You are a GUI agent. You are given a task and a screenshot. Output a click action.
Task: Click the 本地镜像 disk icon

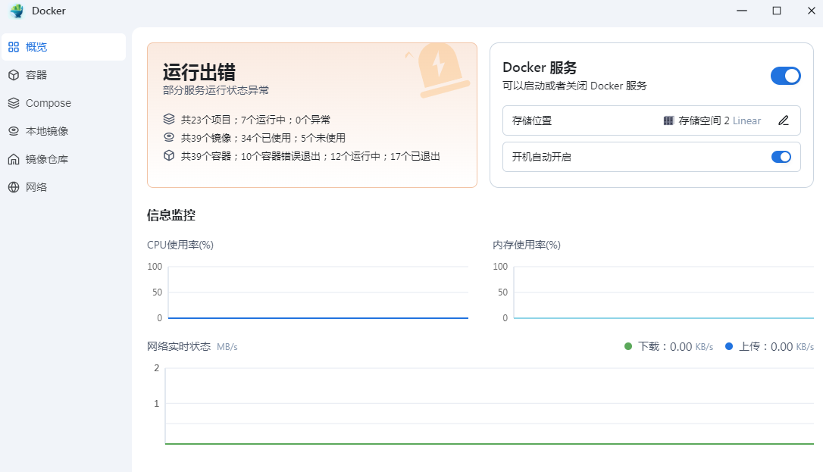[14, 131]
